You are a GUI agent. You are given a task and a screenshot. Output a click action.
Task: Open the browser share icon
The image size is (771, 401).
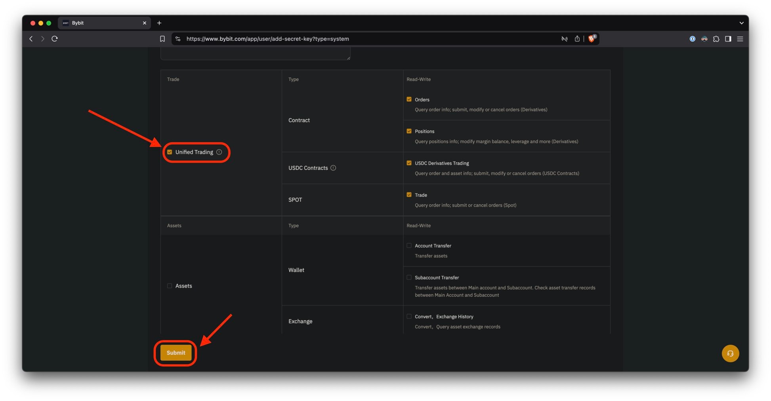(x=577, y=39)
